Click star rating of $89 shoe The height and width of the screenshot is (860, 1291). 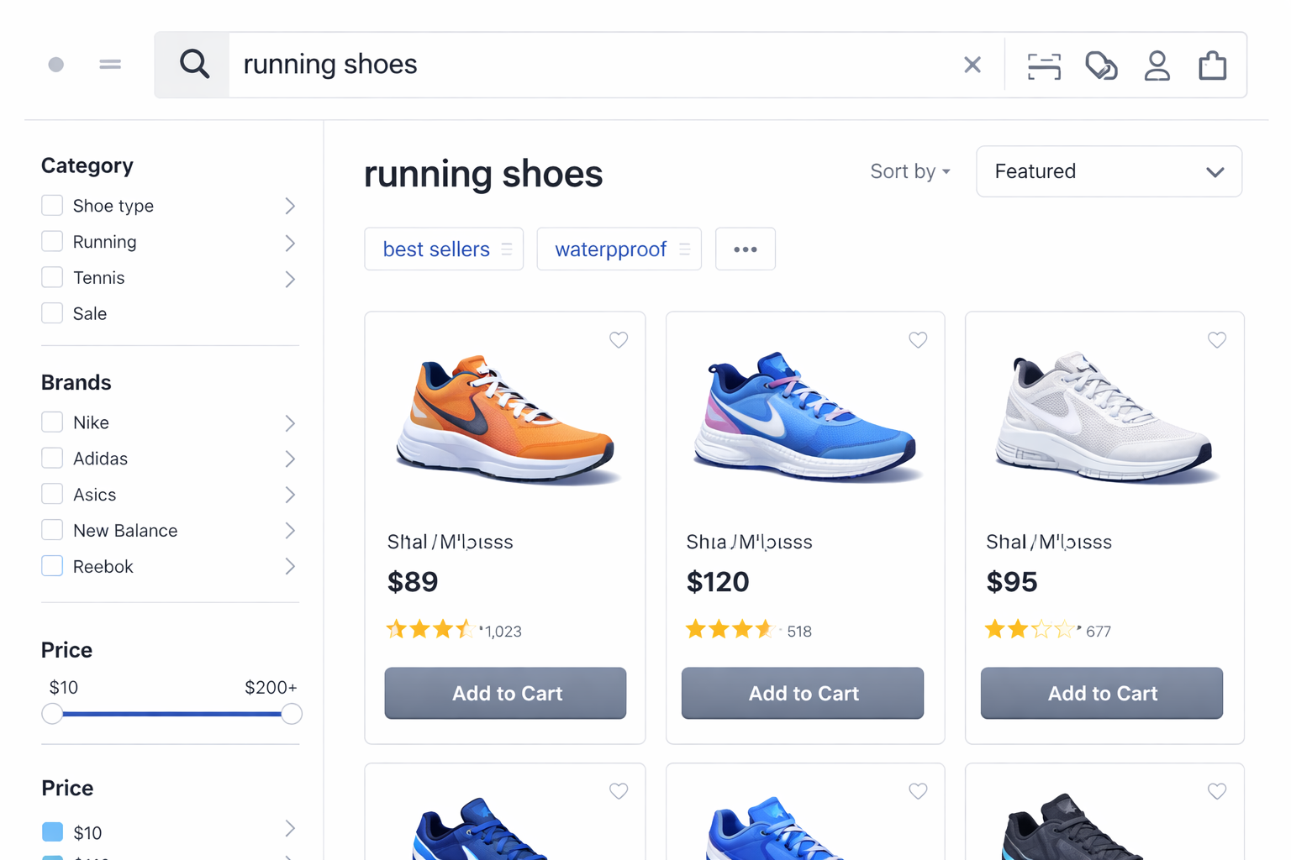pos(429,629)
